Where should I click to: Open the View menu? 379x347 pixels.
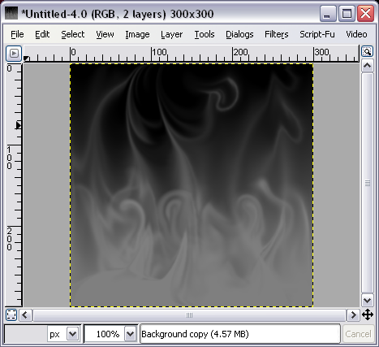click(x=105, y=34)
